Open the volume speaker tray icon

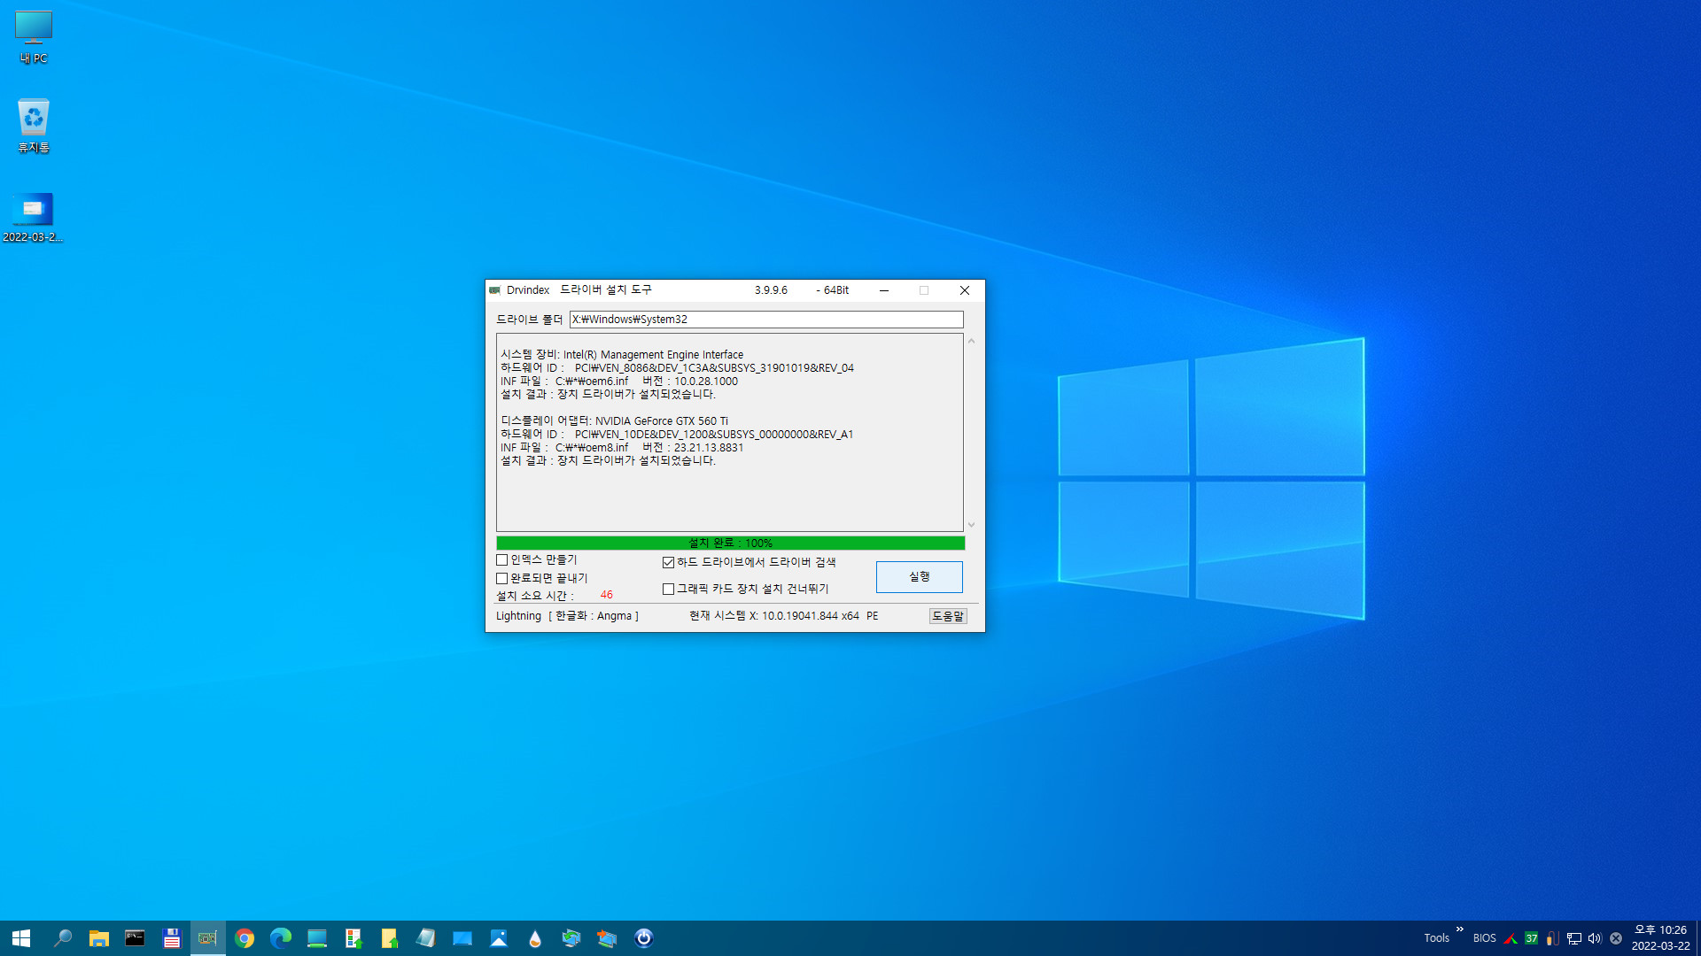click(1595, 938)
